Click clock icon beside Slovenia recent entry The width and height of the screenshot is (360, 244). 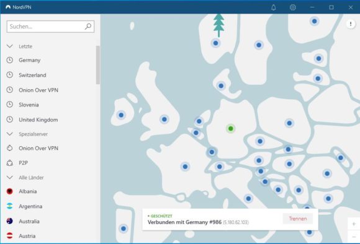click(10, 105)
